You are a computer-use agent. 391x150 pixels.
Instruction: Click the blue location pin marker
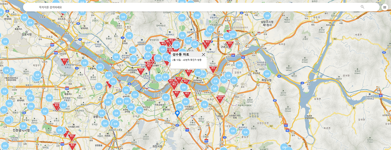click(177, 114)
